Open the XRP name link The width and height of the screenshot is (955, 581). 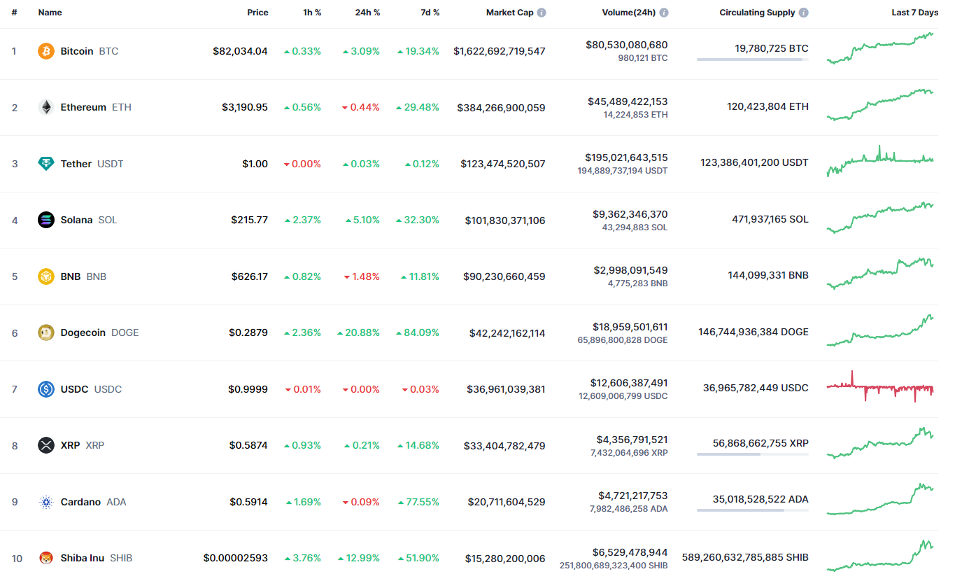70,445
